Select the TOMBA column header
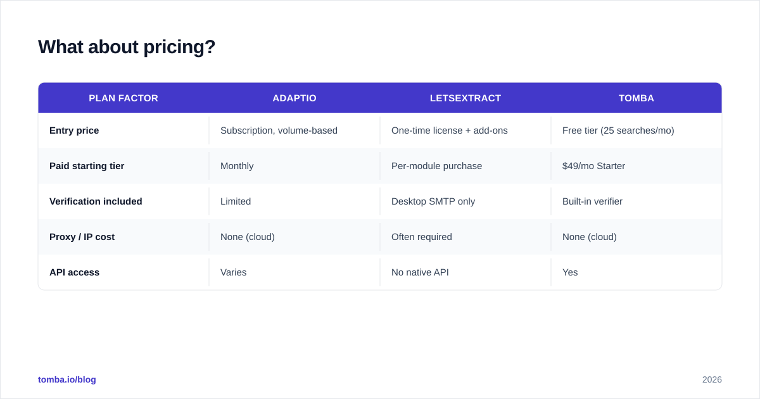760x399 pixels. pyautogui.click(x=636, y=98)
